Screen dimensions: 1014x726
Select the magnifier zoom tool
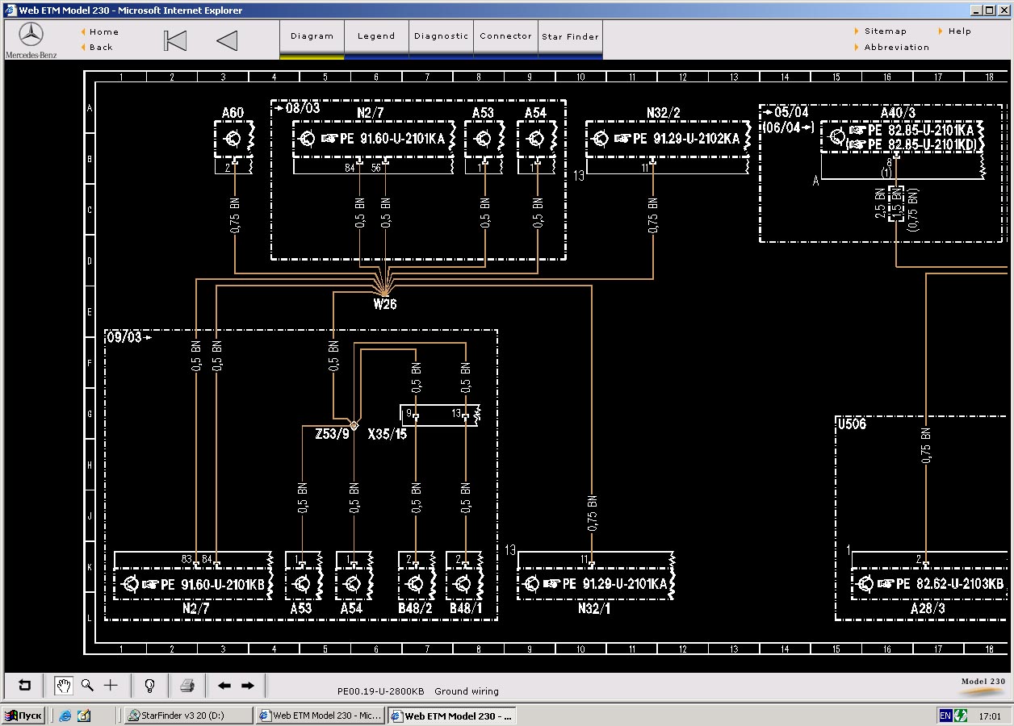click(x=87, y=686)
